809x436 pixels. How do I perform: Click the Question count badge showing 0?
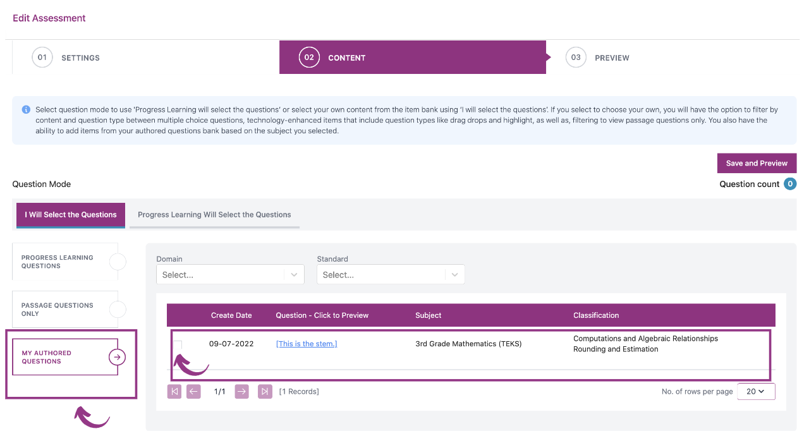(790, 184)
